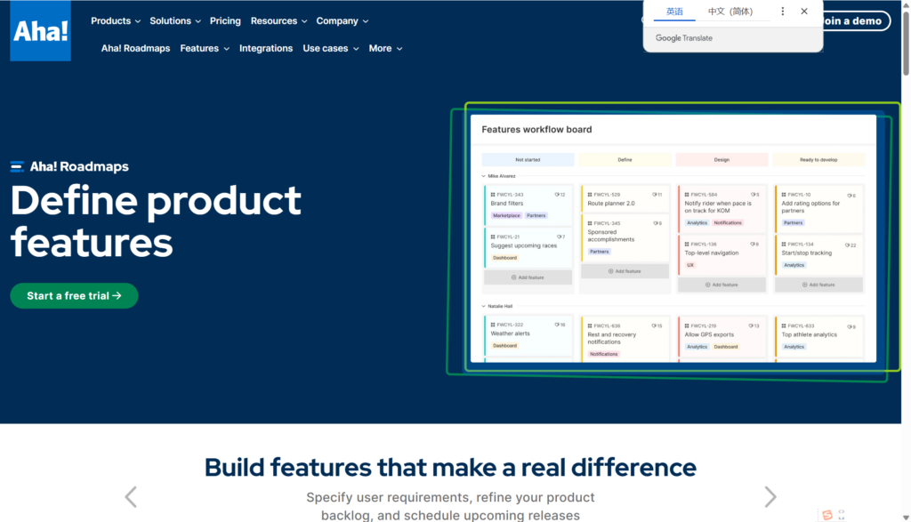Image resolution: width=911 pixels, height=522 pixels.
Task: Click the page scrollbar down arrow
Action: click(x=905, y=517)
